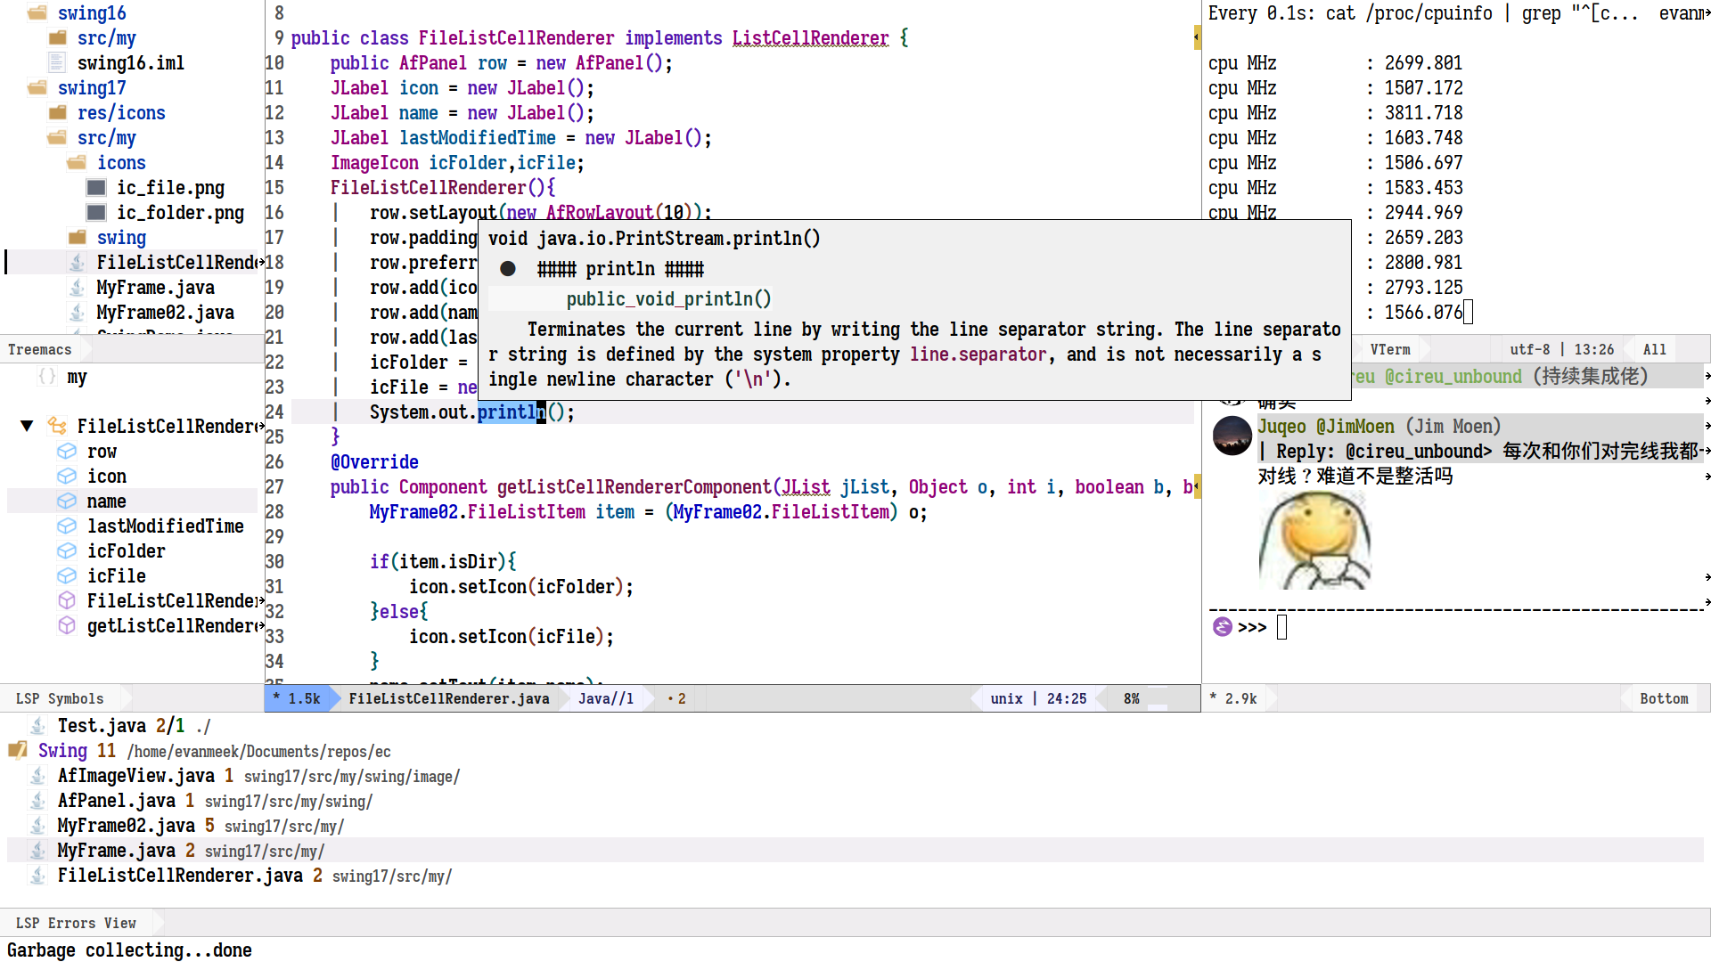
Task: Click the LSP Errors View label
Action: [76, 923]
